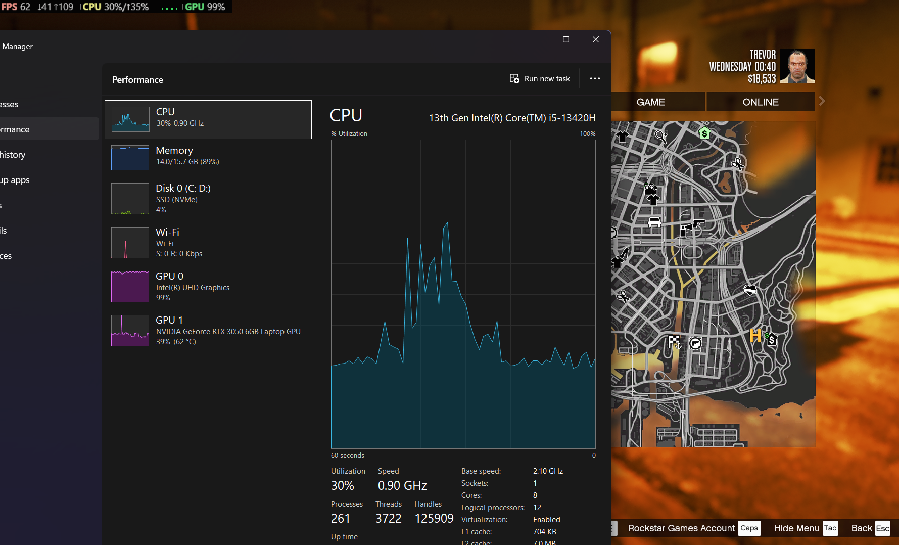Screen dimensions: 899x545
Task: Select the Disk 0 (C: D:) entry
Action: [x=208, y=199]
